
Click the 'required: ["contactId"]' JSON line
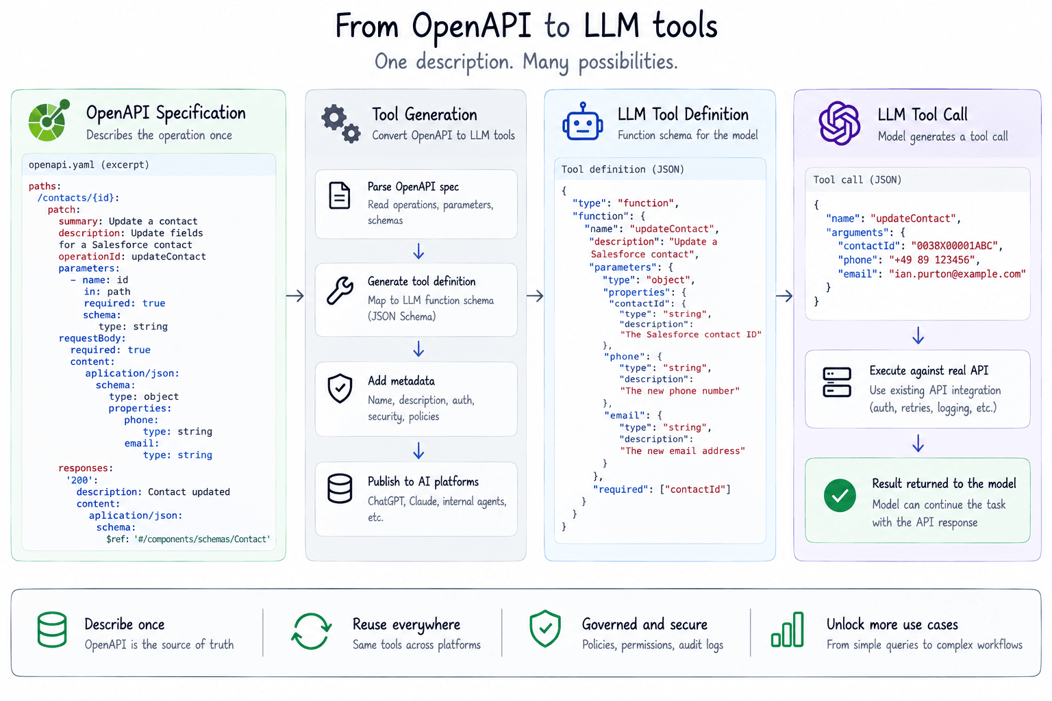pyautogui.click(x=662, y=489)
